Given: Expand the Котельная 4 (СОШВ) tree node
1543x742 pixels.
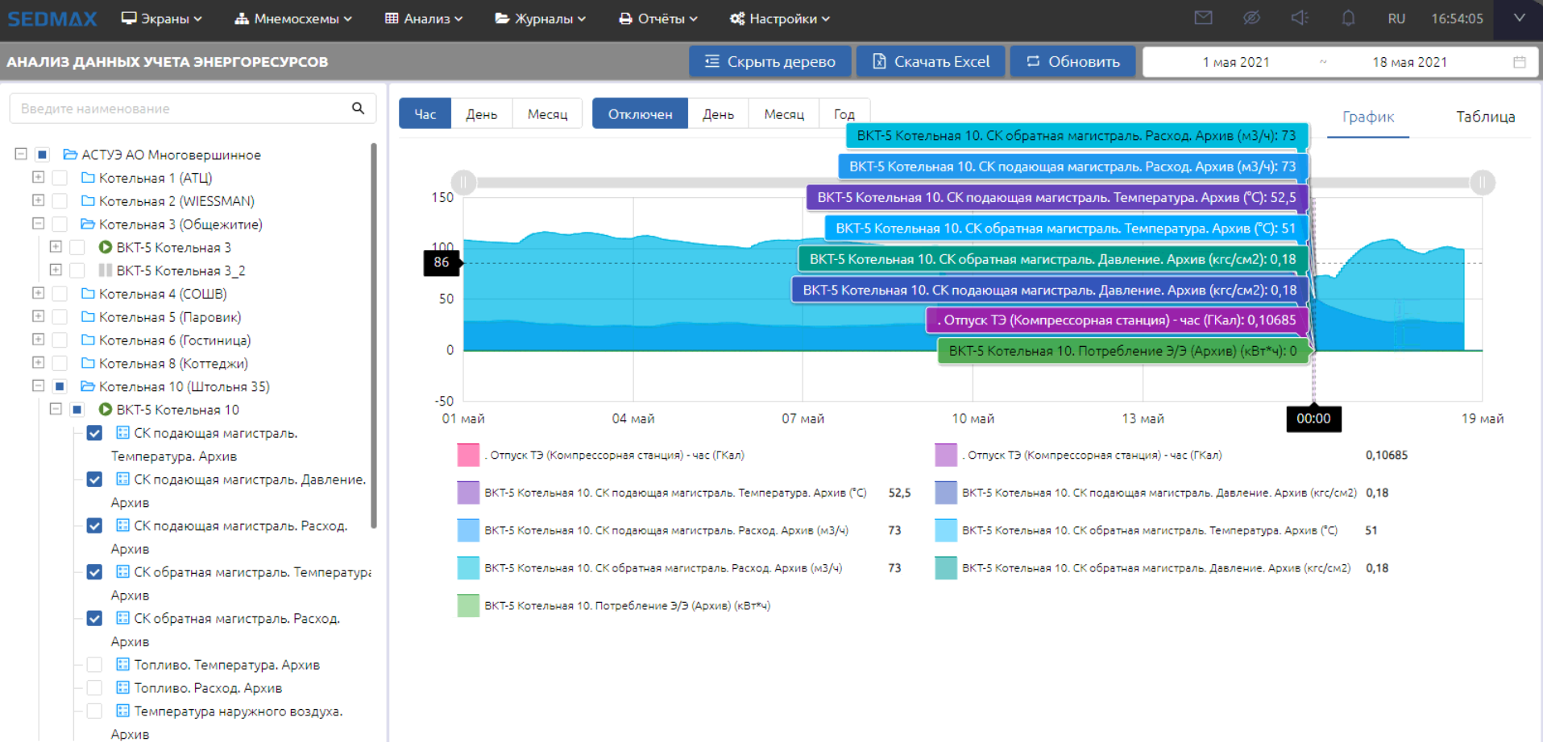Looking at the screenshot, I should [38, 294].
